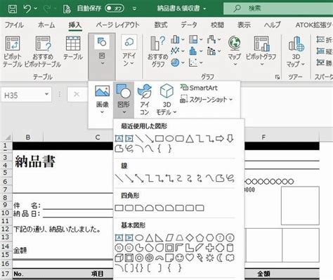Image resolution: width=333 pixels, height=280 pixels.
Task: Click the column F header
Action: tap(263, 137)
